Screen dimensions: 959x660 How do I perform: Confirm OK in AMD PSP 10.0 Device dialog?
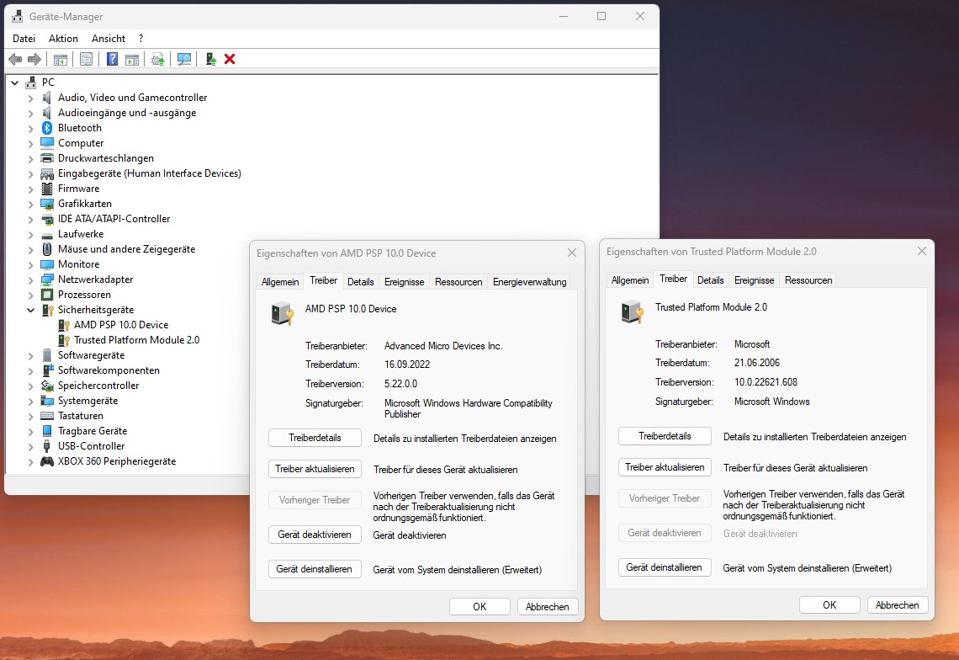479,607
